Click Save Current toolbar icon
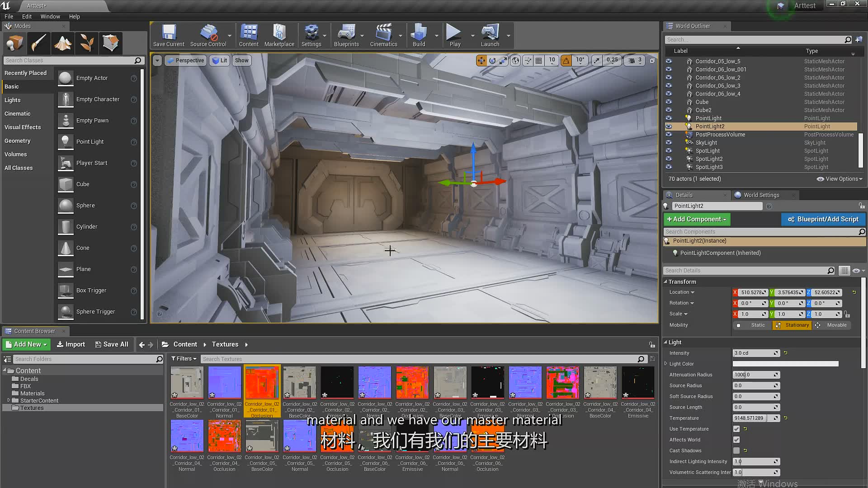Screen dimensions: 868x488 (x=169, y=36)
